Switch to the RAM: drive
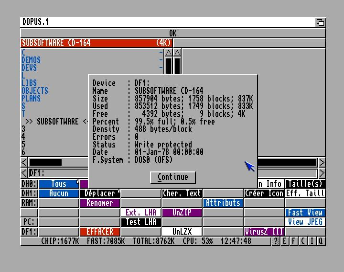 [x=29, y=203]
